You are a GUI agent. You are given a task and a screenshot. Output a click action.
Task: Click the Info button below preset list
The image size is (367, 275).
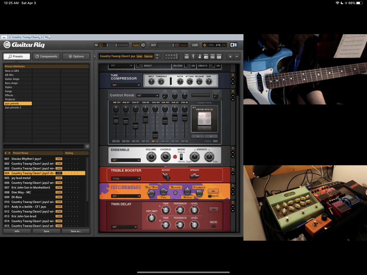click(17, 231)
